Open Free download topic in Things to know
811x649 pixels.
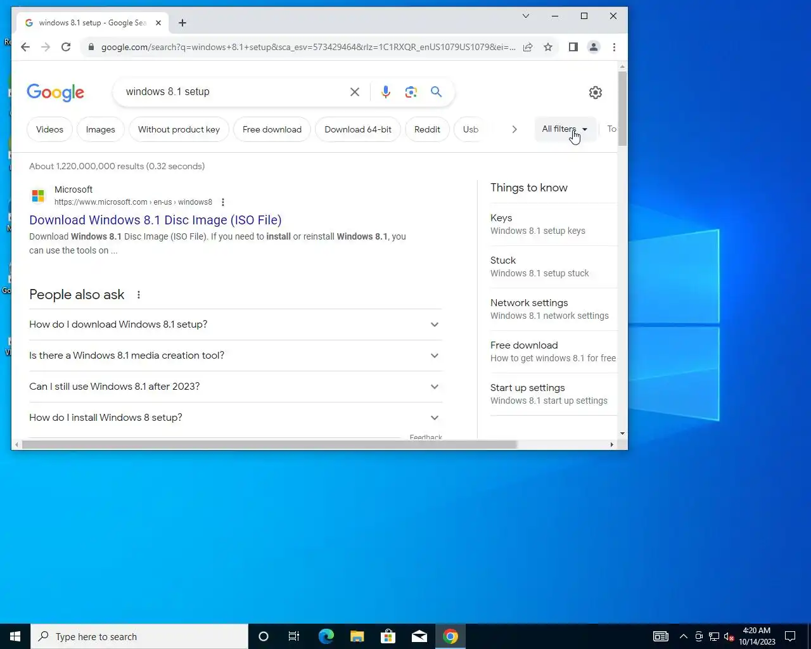tap(553, 352)
